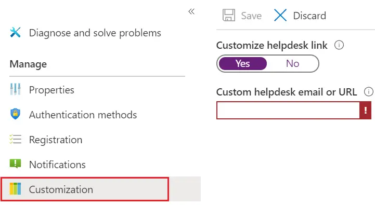
Task: Open the Registration page
Action: pyautogui.click(x=56, y=140)
